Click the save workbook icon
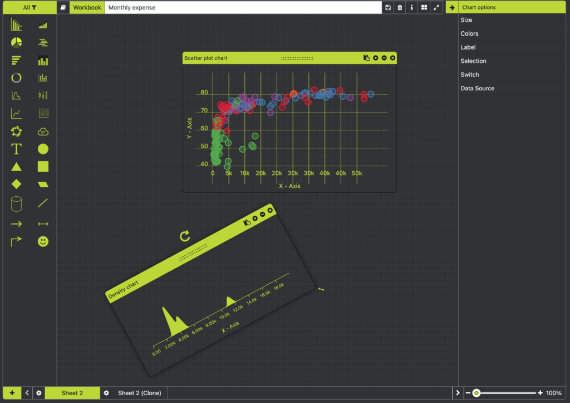This screenshot has height=403, width=570. (x=388, y=7)
